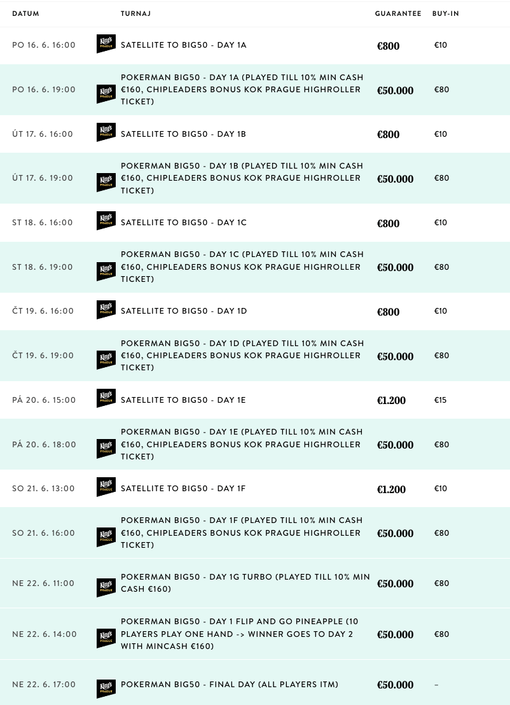Click King's logo on Flip and Go Pineapple row
Screen dimensions: 510x705
(106, 638)
